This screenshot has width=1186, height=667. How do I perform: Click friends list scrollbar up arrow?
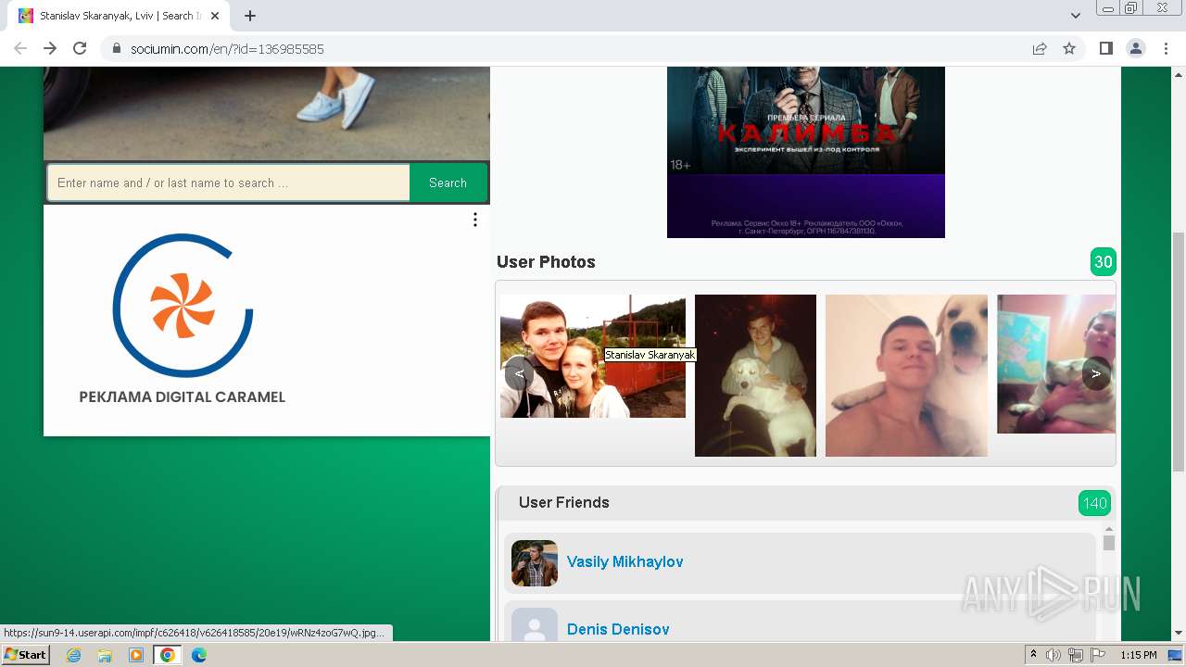click(x=1109, y=529)
